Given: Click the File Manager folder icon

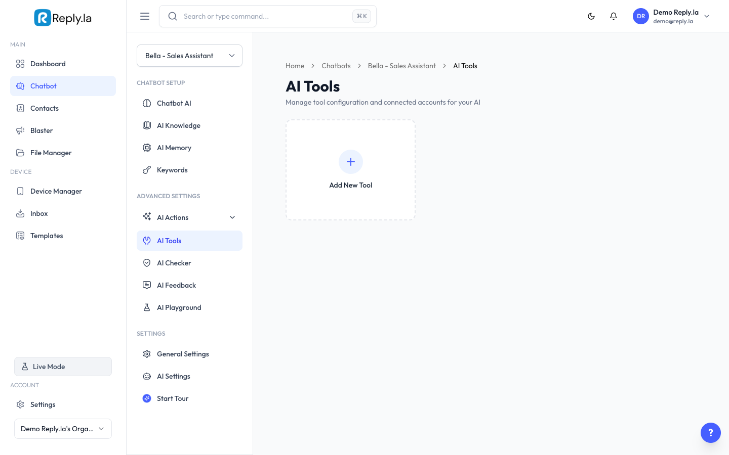Looking at the screenshot, I should tap(20, 153).
